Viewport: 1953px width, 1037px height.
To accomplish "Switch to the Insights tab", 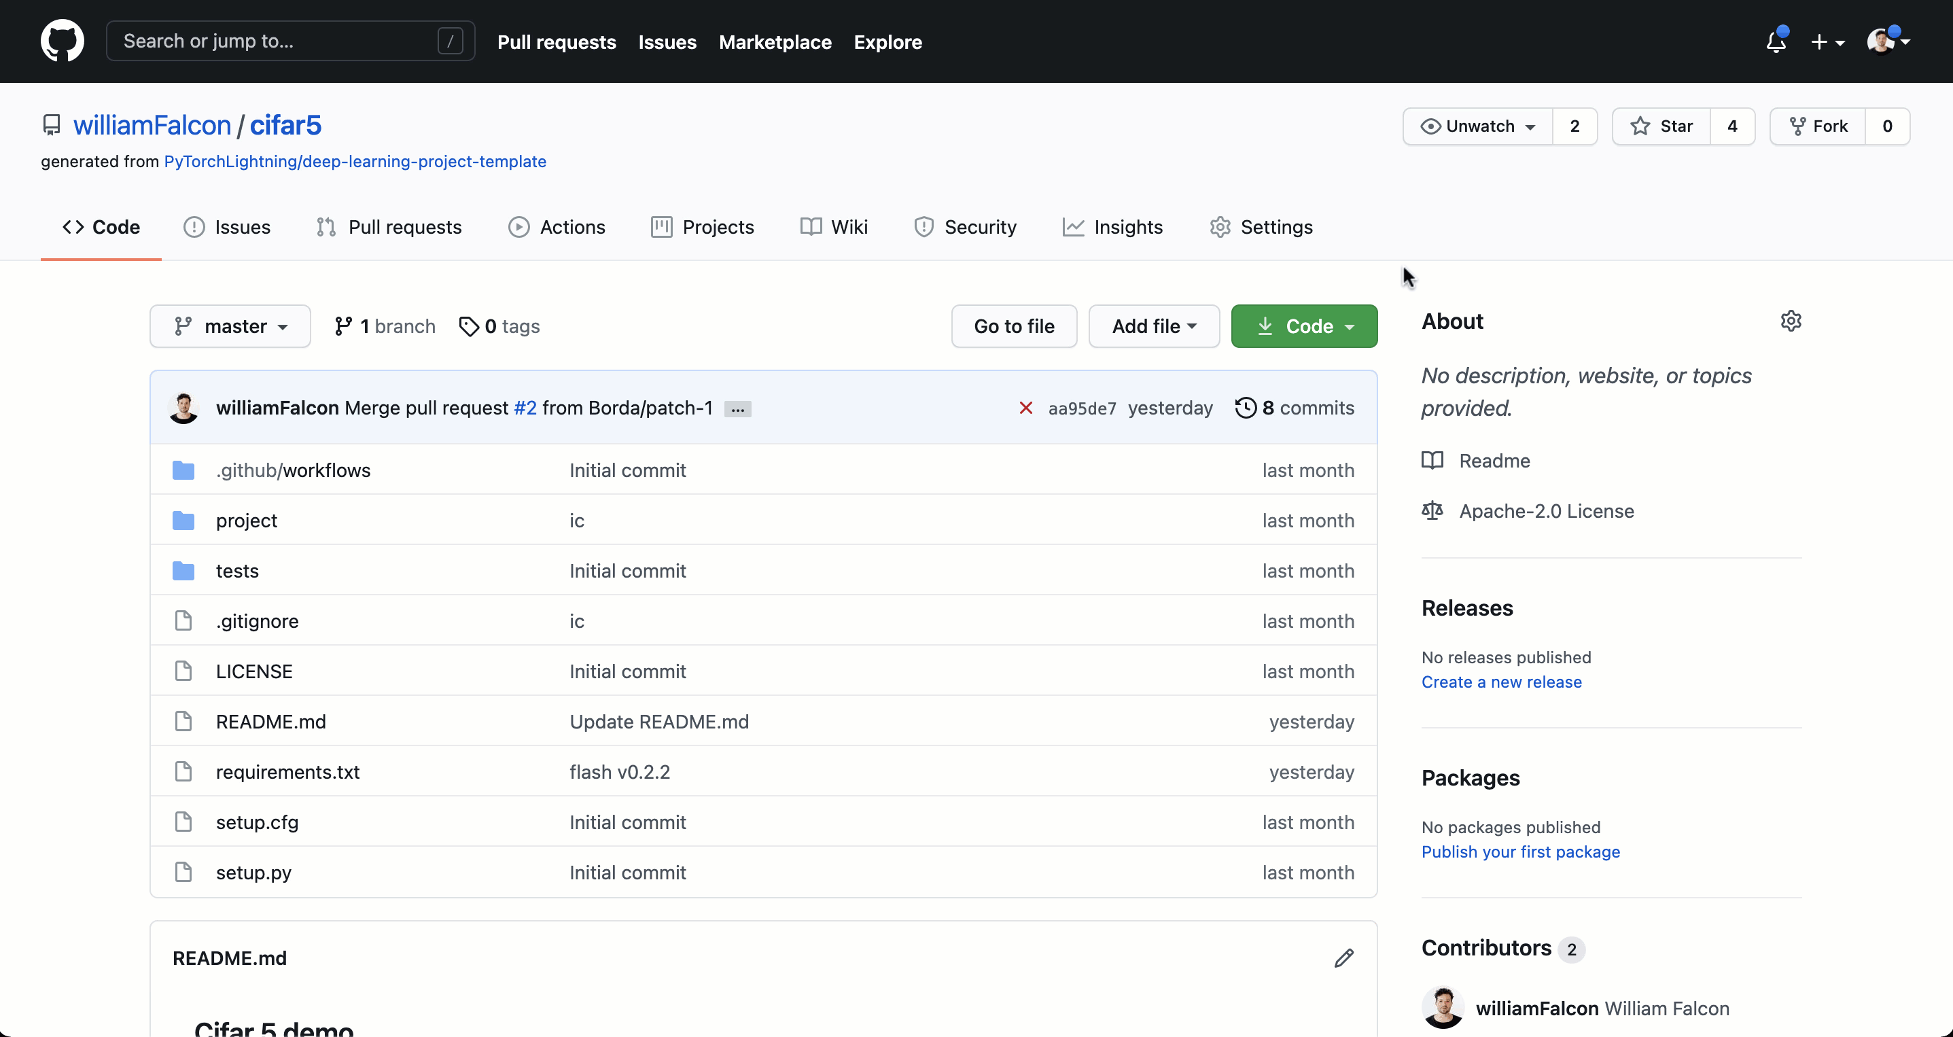I will coord(1112,227).
